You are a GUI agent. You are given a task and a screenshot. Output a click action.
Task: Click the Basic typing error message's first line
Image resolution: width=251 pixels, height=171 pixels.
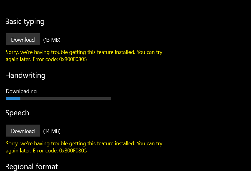pos(84,52)
